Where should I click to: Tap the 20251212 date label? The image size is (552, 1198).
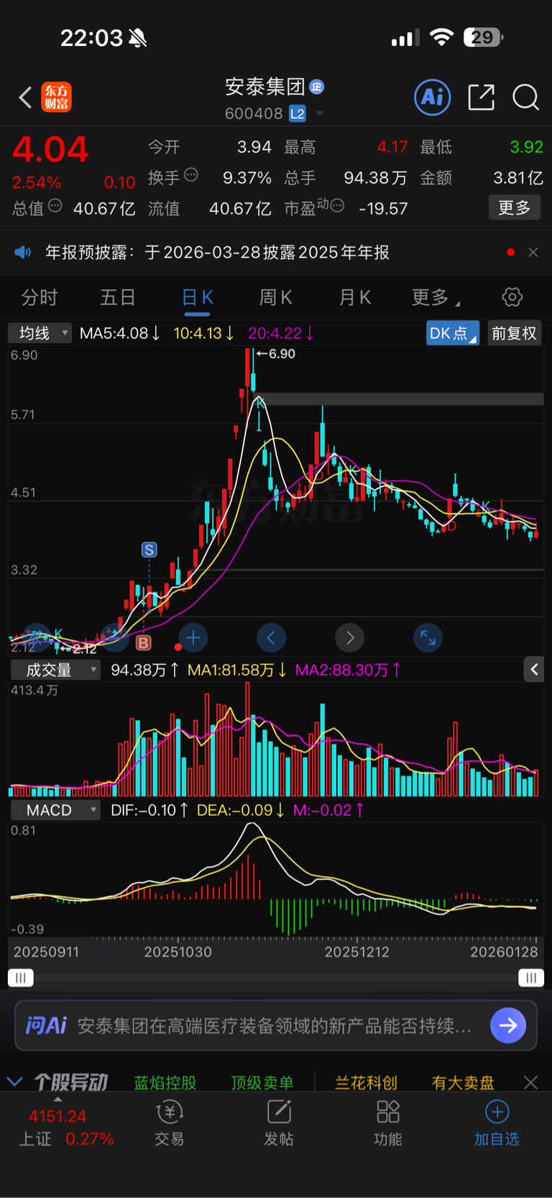356,952
